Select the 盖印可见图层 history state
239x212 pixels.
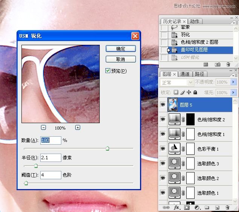pos(201,50)
